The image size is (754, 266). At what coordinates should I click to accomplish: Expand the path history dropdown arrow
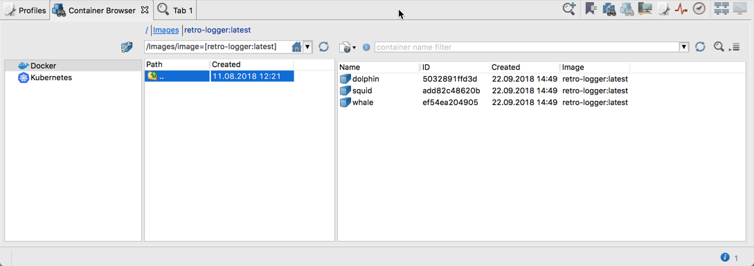pos(307,46)
